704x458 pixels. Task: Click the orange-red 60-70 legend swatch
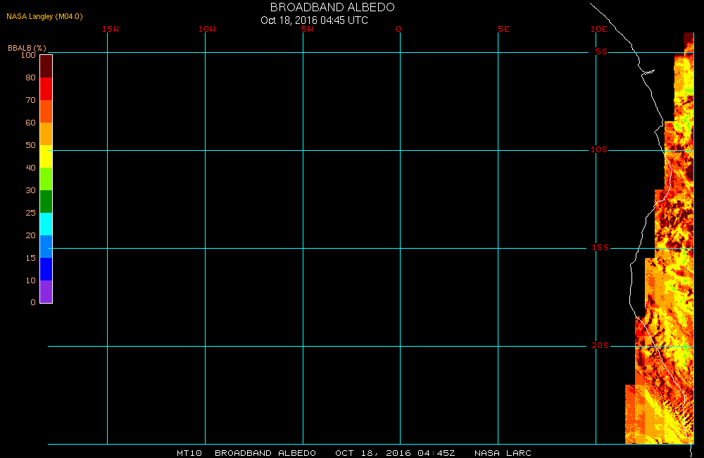pyautogui.click(x=46, y=111)
